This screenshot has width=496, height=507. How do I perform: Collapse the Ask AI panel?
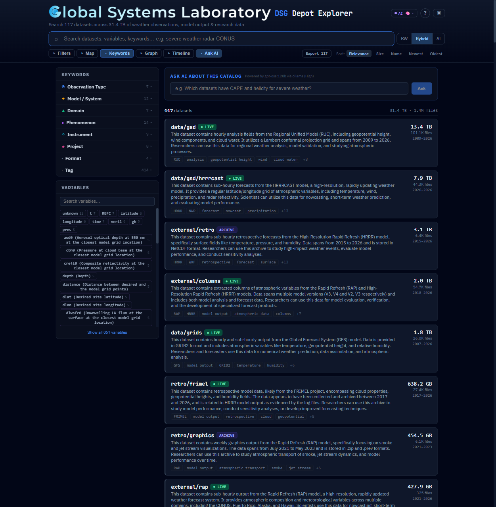(x=209, y=53)
